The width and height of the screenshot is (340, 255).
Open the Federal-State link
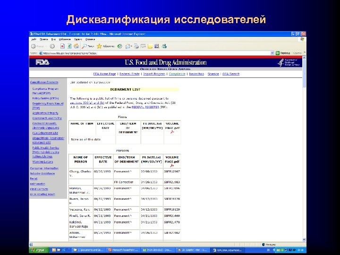pos(129,74)
